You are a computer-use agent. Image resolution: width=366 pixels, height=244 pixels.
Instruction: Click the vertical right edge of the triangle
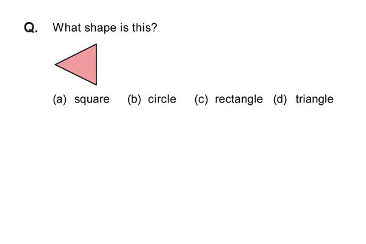96,65
